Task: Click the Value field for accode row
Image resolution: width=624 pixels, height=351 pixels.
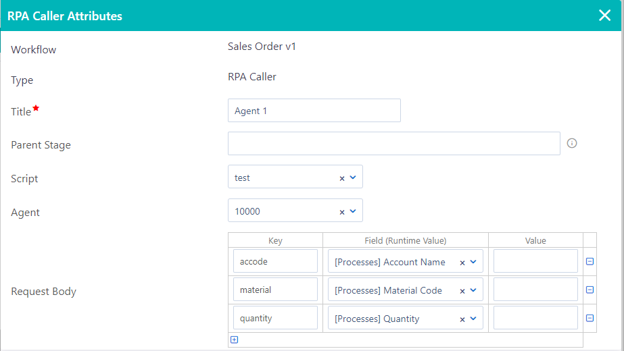Action: click(535, 261)
